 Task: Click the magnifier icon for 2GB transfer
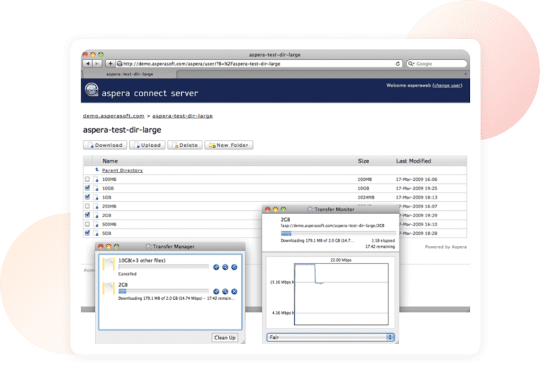tap(225, 292)
